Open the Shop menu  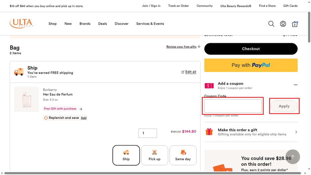(x=52, y=24)
